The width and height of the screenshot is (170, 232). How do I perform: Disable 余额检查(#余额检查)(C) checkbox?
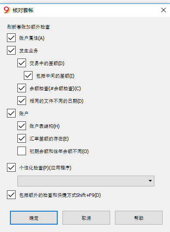22,88
